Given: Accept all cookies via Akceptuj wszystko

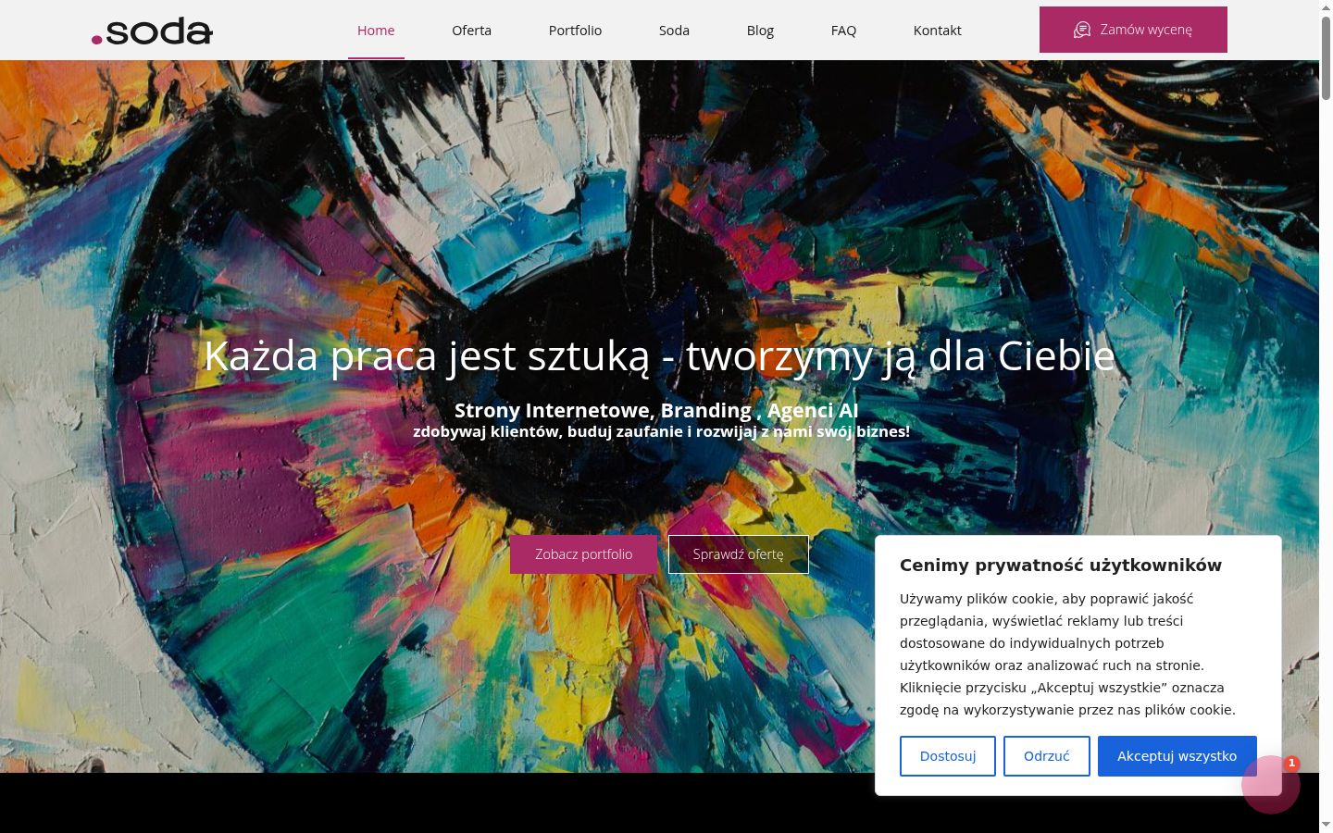Looking at the screenshot, I should (x=1177, y=756).
